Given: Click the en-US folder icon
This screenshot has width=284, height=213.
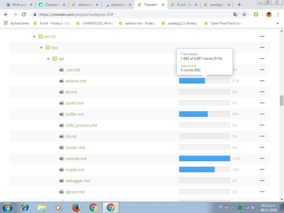Looking at the screenshot, I should tap(41, 36).
